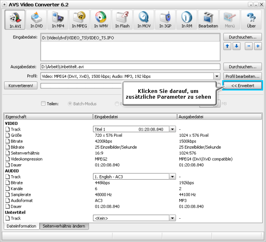
Task: Select the Seitenverhältnis property row
Action: [x=133, y=153]
